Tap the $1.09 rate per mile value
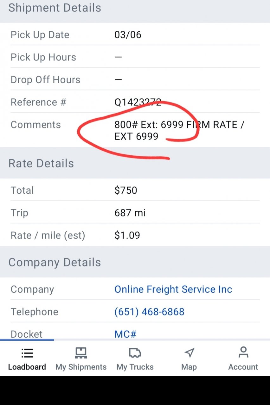The width and height of the screenshot is (270, 405). click(127, 235)
